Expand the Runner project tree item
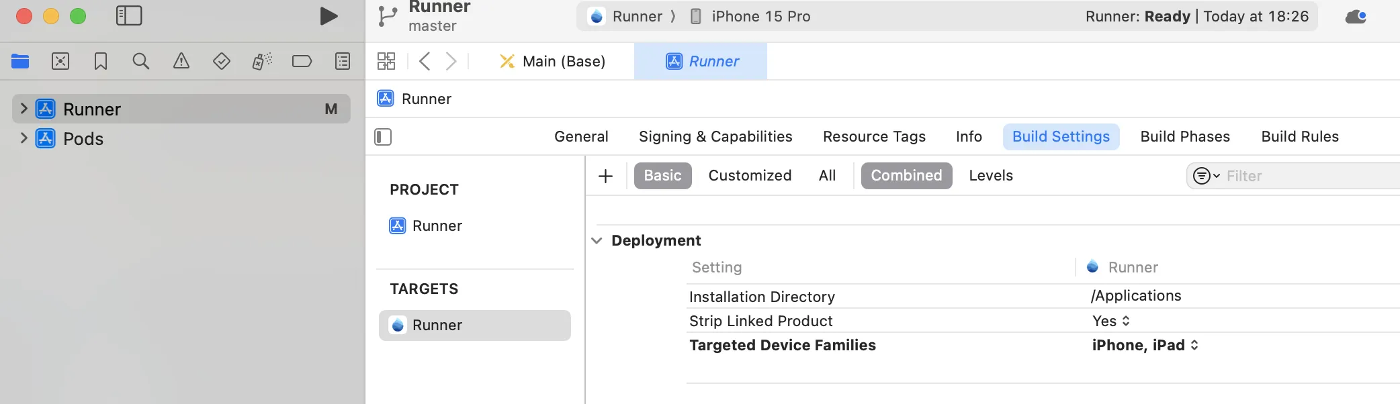1400x404 pixels. click(x=24, y=109)
